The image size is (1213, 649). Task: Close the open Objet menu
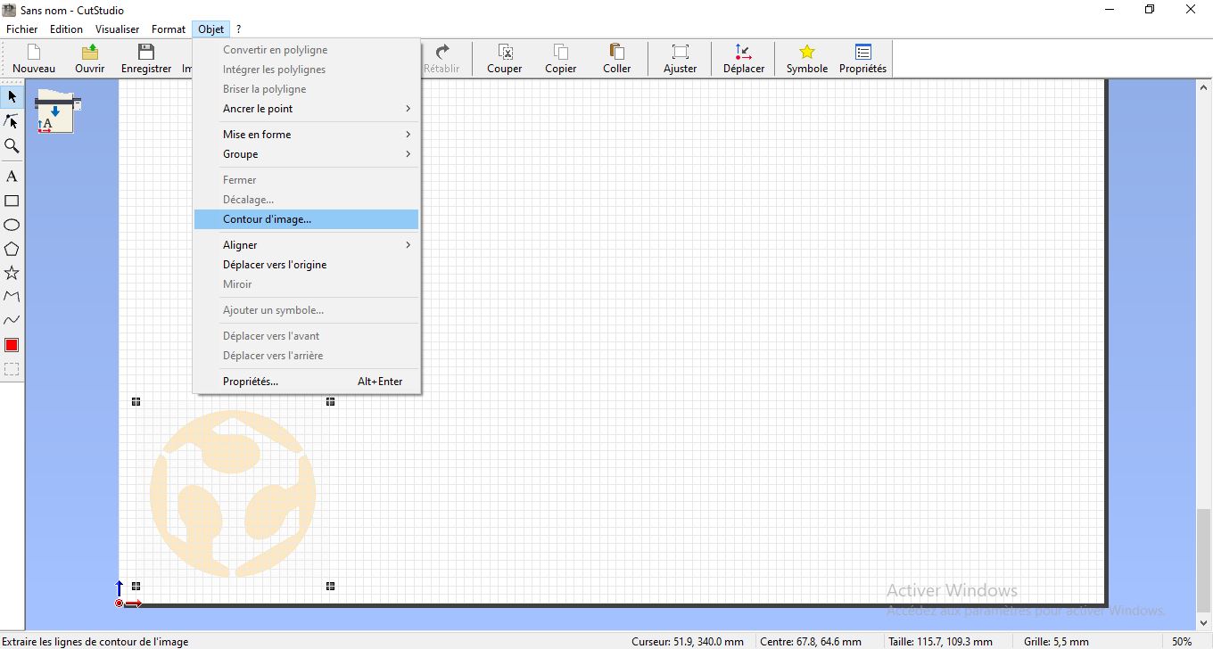pos(211,29)
